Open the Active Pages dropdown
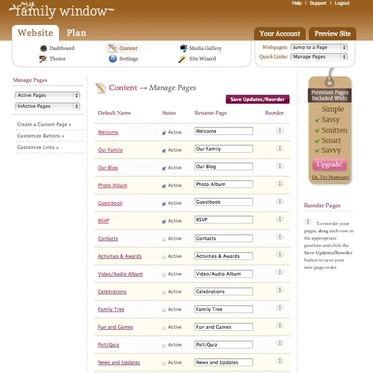Screen dimensions: 373x374 (47, 95)
